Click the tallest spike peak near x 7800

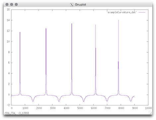(118, 20)
